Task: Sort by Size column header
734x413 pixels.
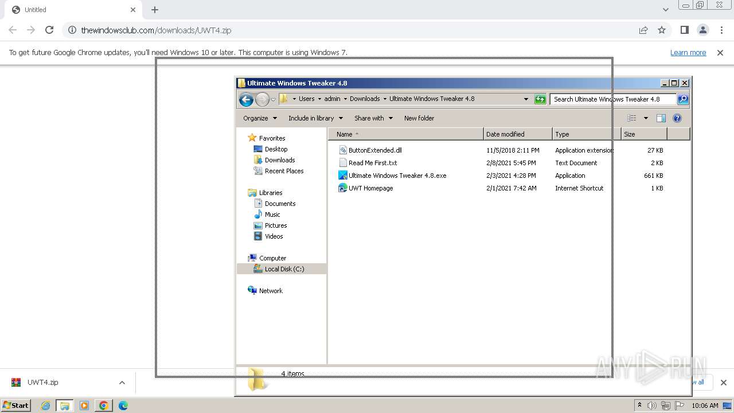Action: (x=644, y=134)
